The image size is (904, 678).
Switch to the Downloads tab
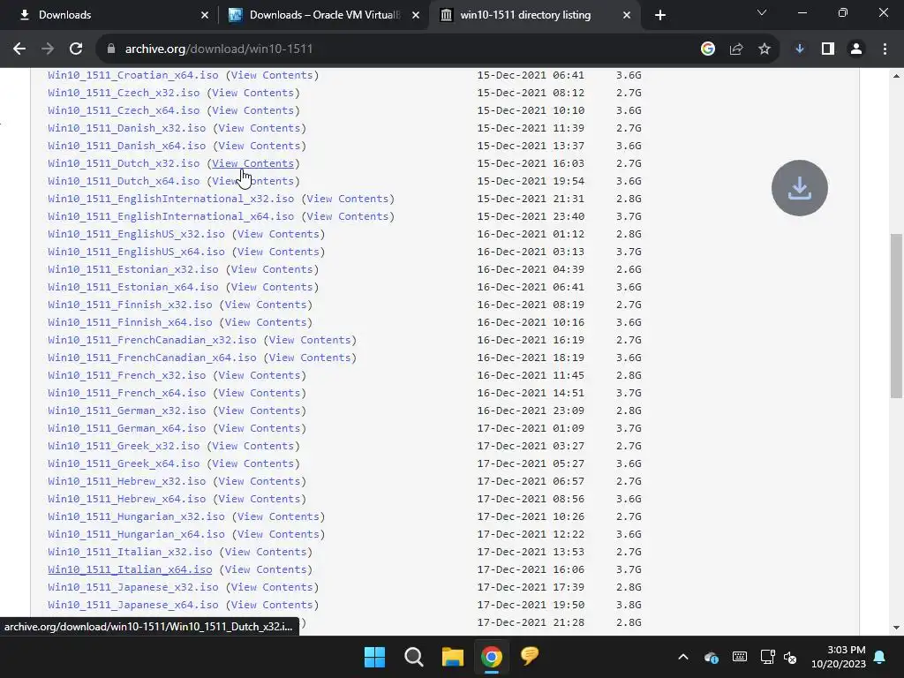109,15
